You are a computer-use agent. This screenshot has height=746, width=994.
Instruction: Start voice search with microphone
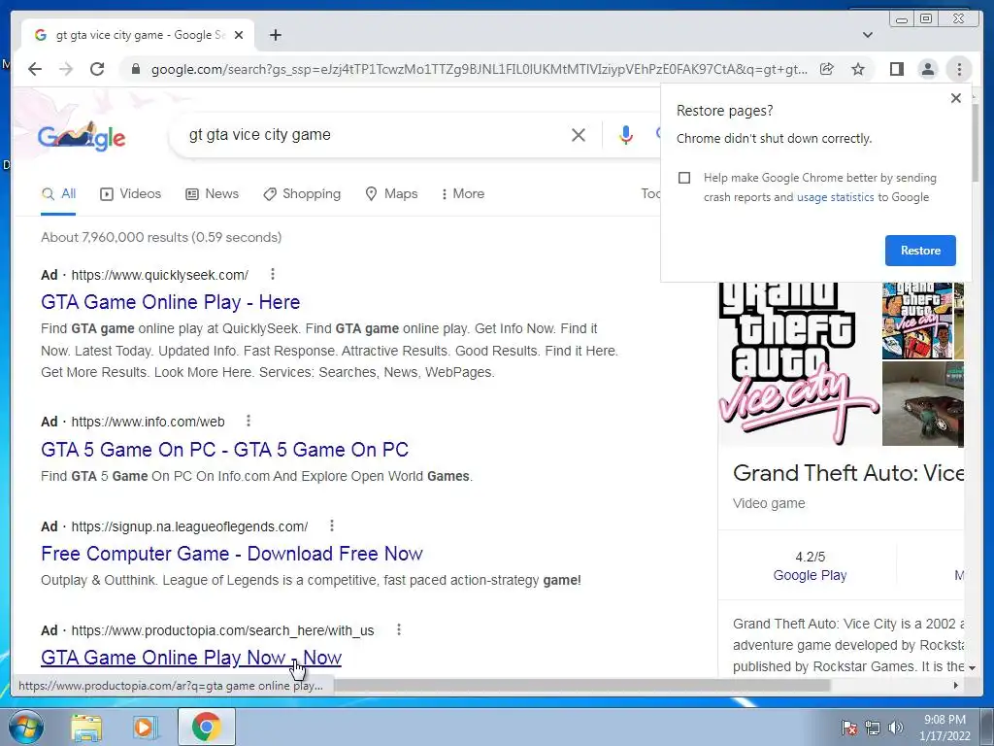click(x=626, y=134)
